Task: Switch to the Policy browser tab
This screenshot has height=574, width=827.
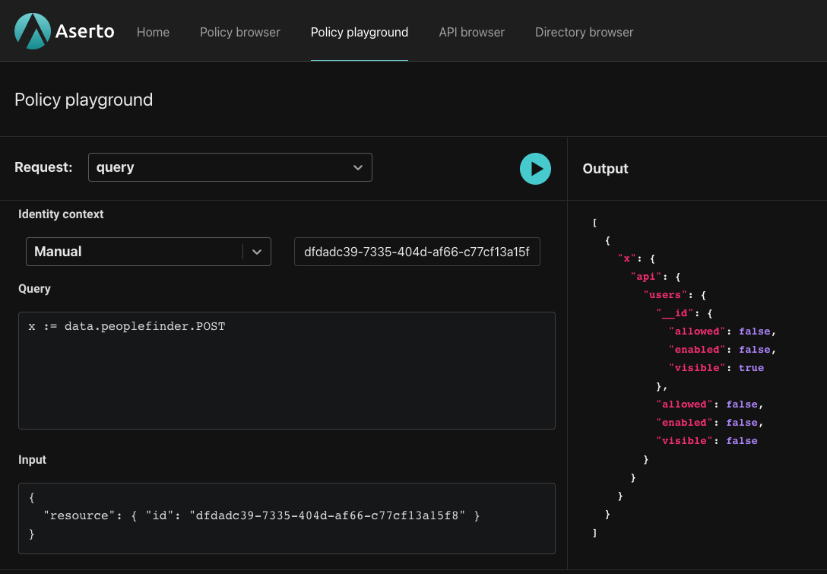Action: [240, 32]
